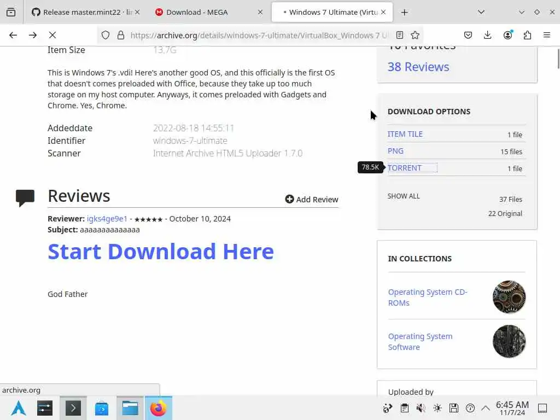Download TORRENT file
This screenshot has width=560, height=420.
(405, 168)
